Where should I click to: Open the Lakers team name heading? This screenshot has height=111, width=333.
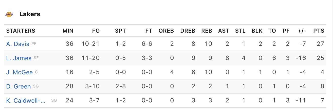pyautogui.click(x=30, y=14)
